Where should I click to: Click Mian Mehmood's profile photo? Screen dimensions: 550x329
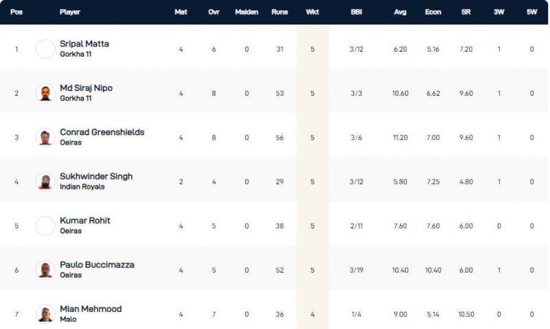[45, 313]
